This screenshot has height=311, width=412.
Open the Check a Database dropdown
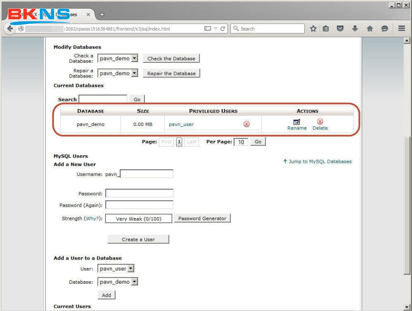tap(134, 58)
